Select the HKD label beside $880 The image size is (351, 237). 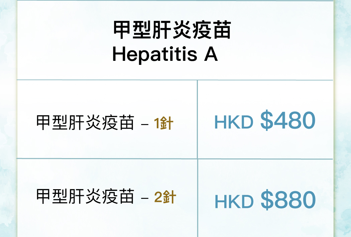tap(234, 202)
